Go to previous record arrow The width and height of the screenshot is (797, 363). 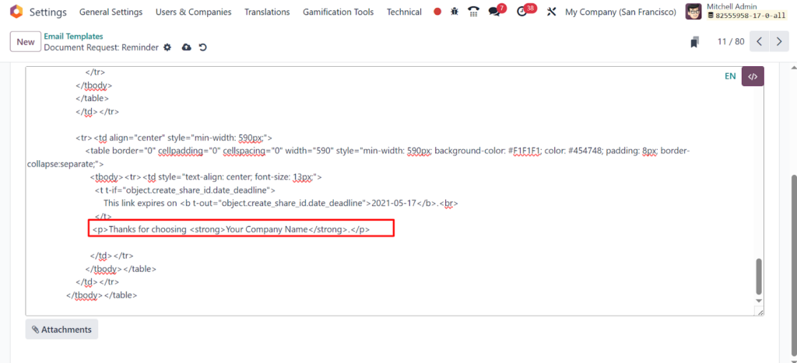[760, 42]
